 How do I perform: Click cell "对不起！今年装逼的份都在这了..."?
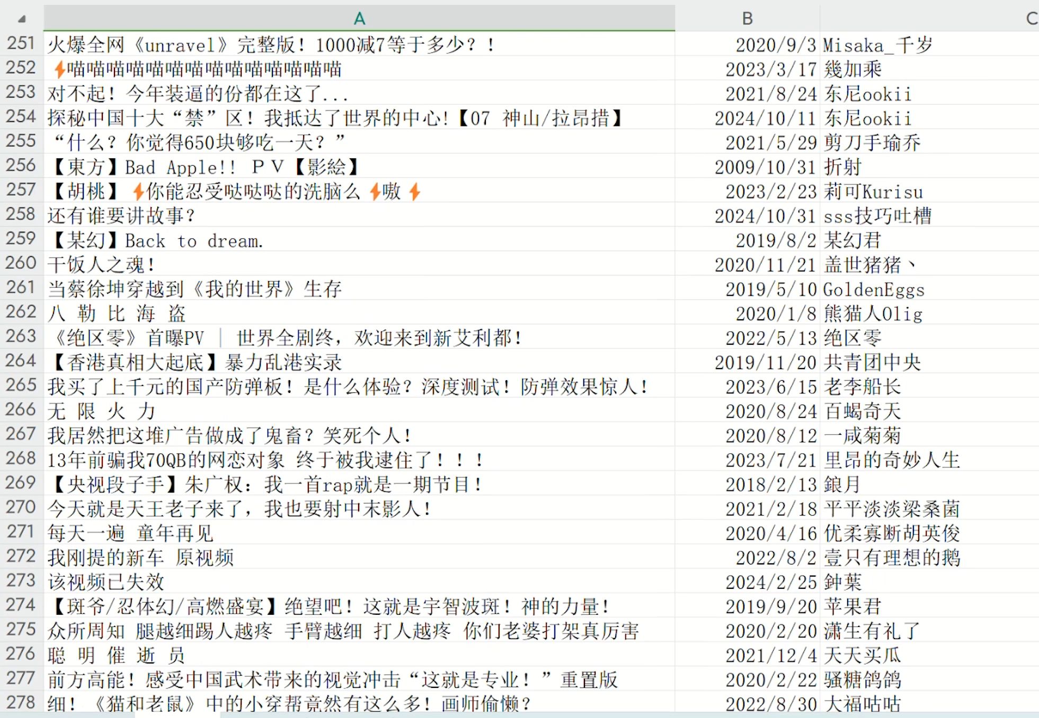(x=359, y=93)
